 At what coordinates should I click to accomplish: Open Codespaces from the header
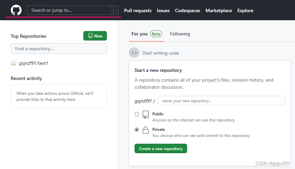coord(187,10)
